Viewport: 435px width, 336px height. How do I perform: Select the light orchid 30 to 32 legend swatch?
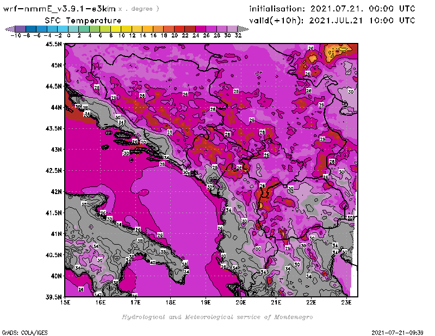pyautogui.click(x=232, y=29)
